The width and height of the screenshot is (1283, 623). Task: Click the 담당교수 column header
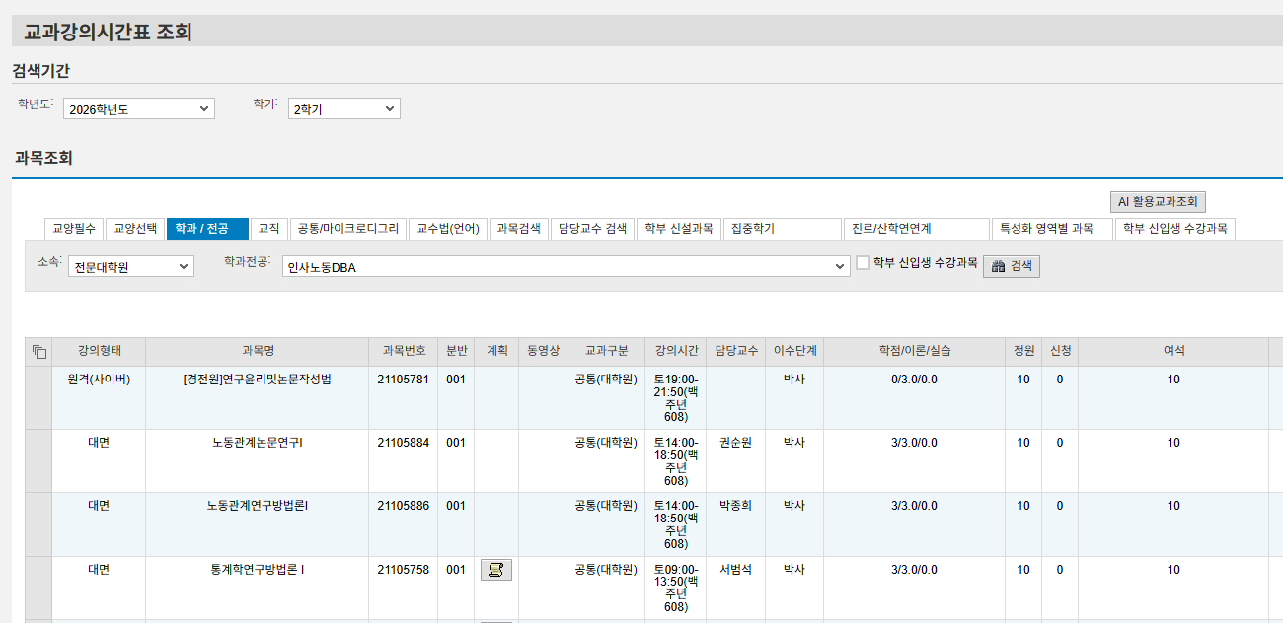tap(735, 351)
